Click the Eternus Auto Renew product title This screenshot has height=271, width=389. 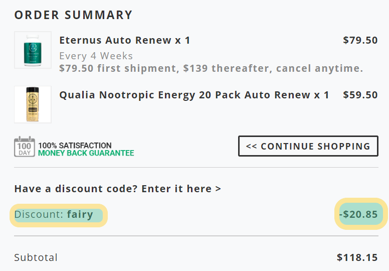click(x=125, y=40)
